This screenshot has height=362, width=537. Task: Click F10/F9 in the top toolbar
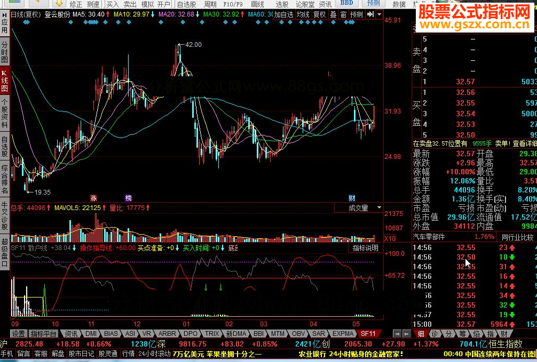[233, 4]
